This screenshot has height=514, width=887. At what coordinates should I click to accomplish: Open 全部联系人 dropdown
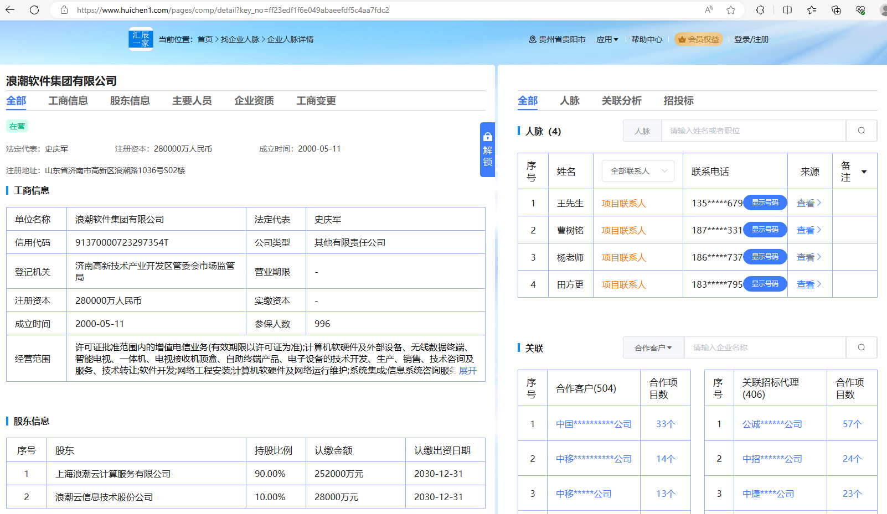(x=638, y=171)
